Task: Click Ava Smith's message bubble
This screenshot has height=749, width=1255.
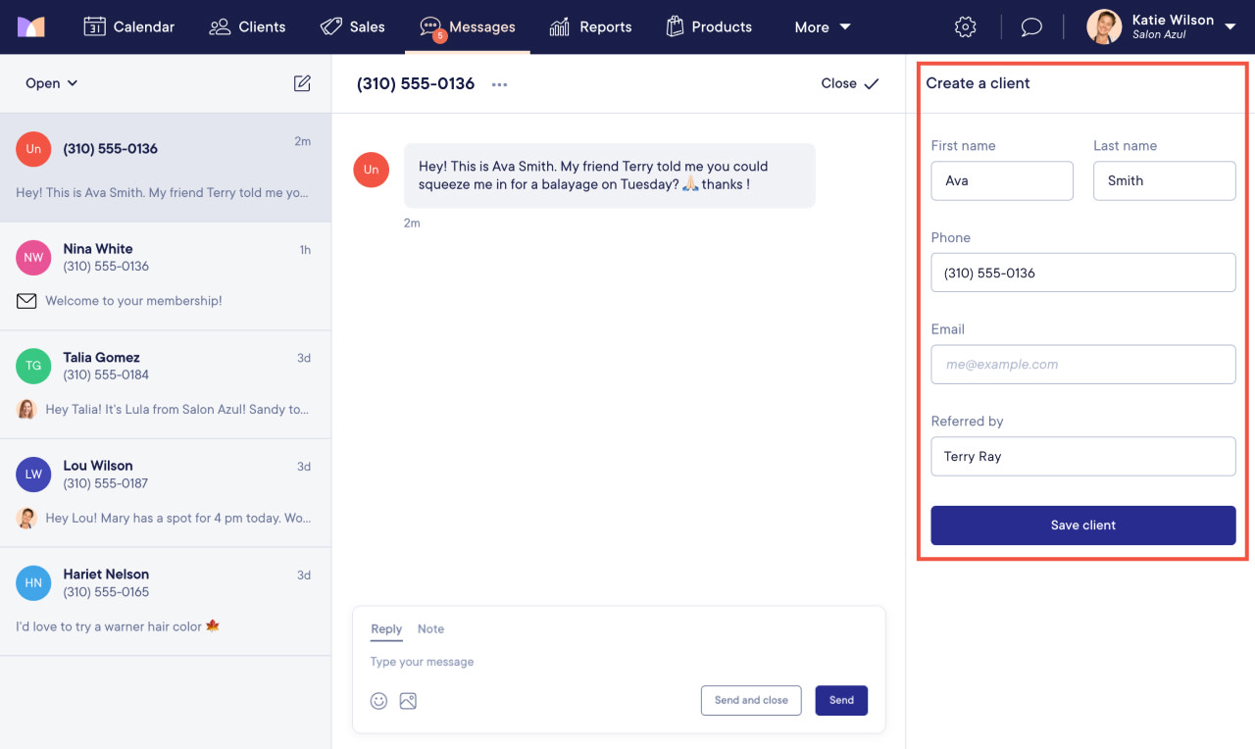Action: pos(609,175)
